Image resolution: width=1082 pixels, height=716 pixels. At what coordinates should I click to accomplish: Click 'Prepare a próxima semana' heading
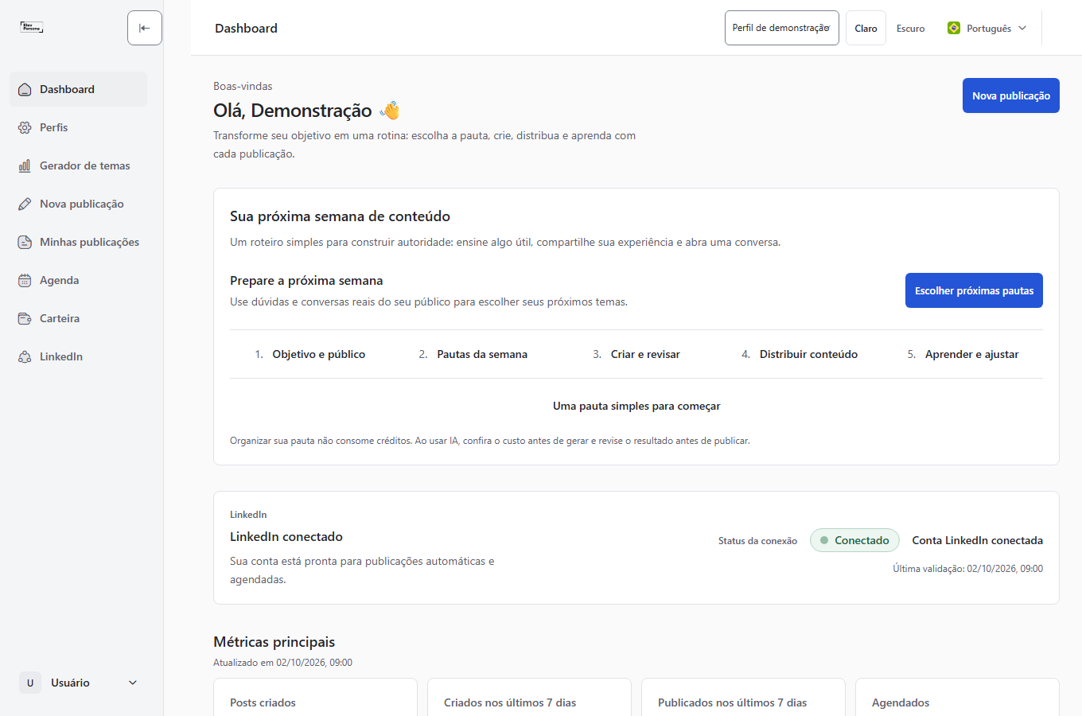(x=306, y=281)
